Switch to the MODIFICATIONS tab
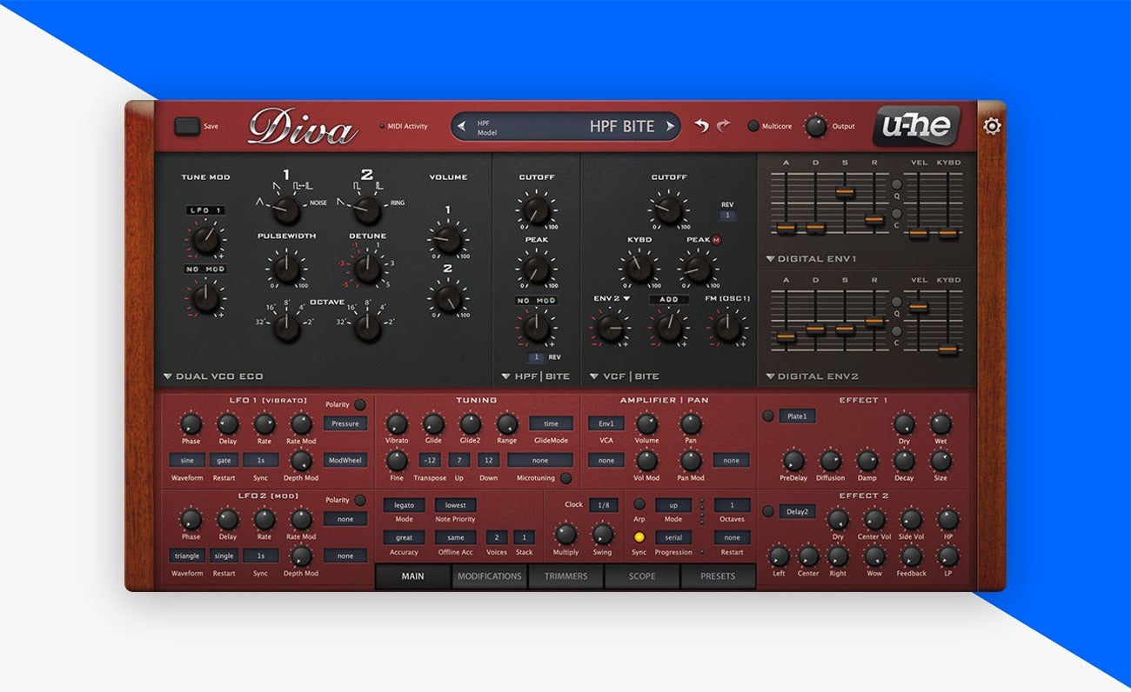The image size is (1131, 692). 489,576
